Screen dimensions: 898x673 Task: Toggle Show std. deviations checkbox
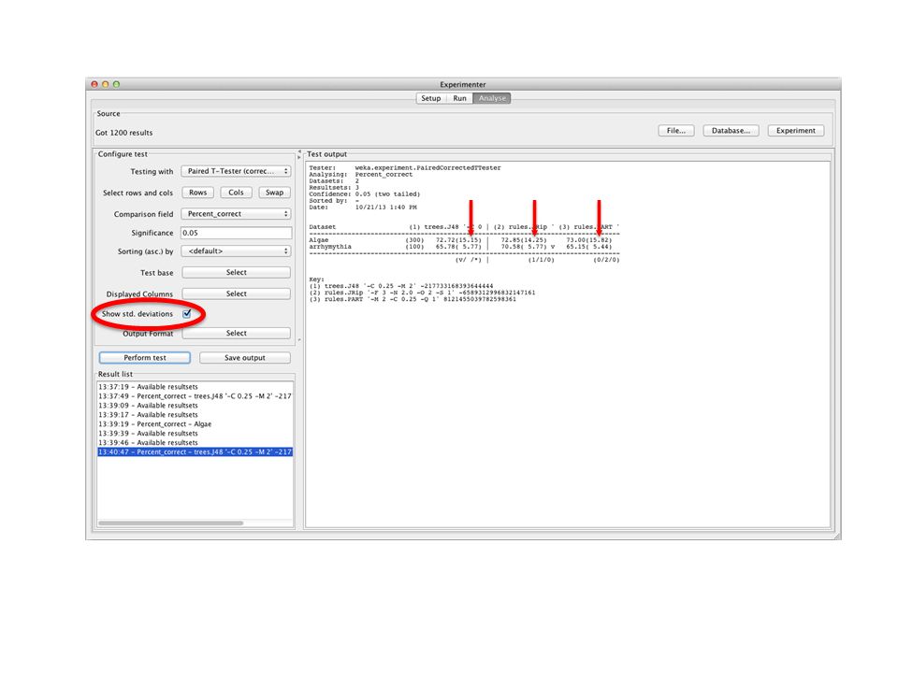click(187, 314)
